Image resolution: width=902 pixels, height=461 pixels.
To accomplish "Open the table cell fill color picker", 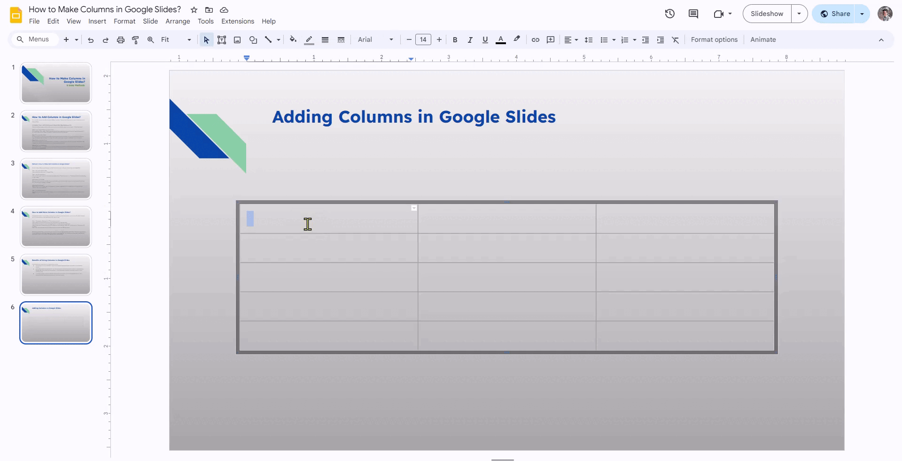I will coord(293,40).
